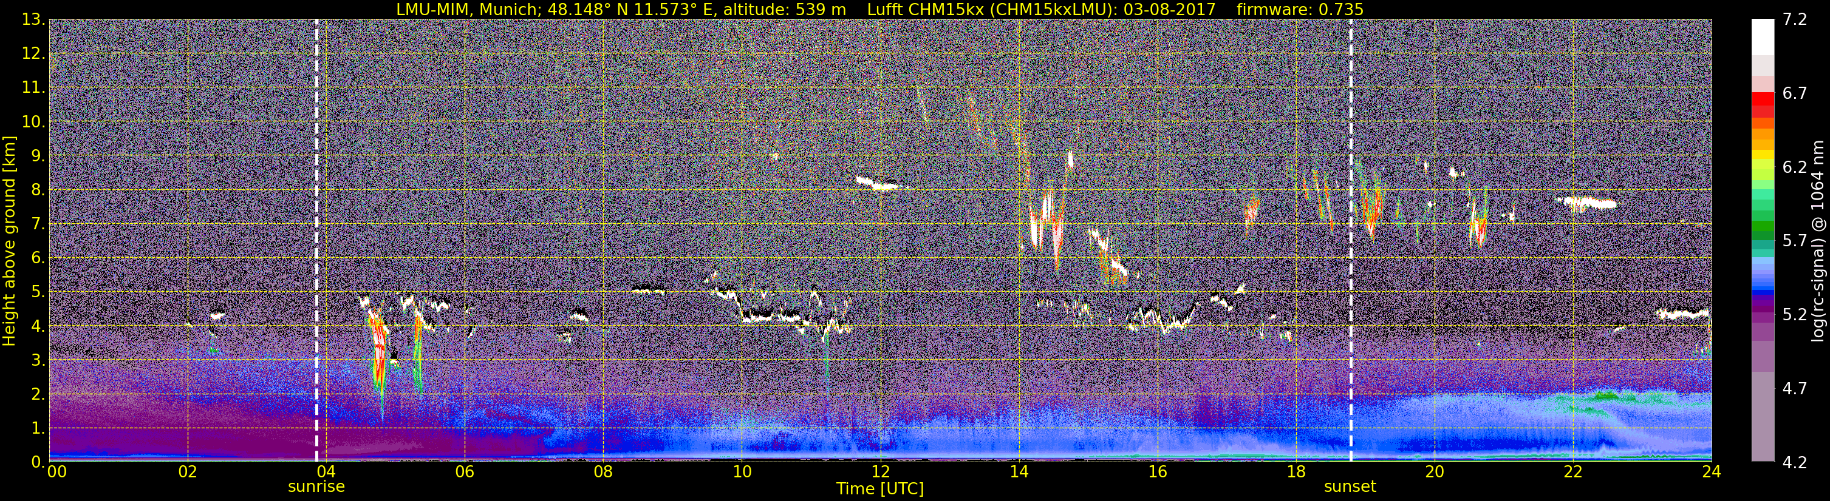
Task: Click the date '03-08-2017' in the title
Action: [1170, 9]
